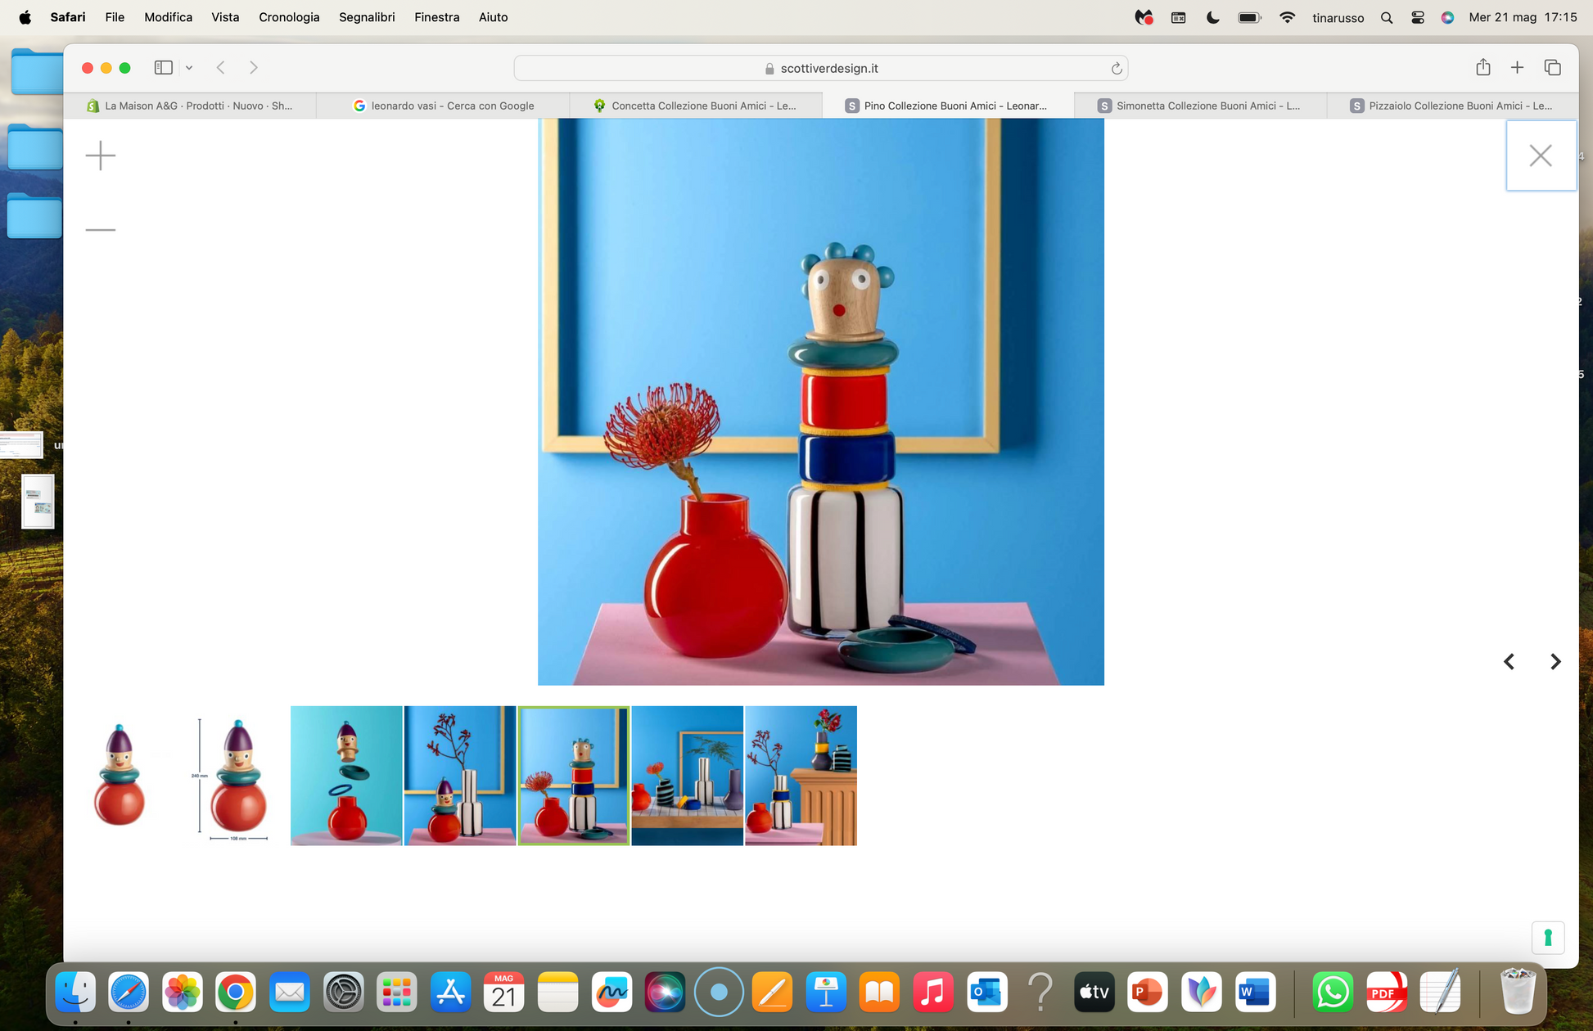Launch Photos from the Dock
1593x1031 pixels.
[182, 992]
